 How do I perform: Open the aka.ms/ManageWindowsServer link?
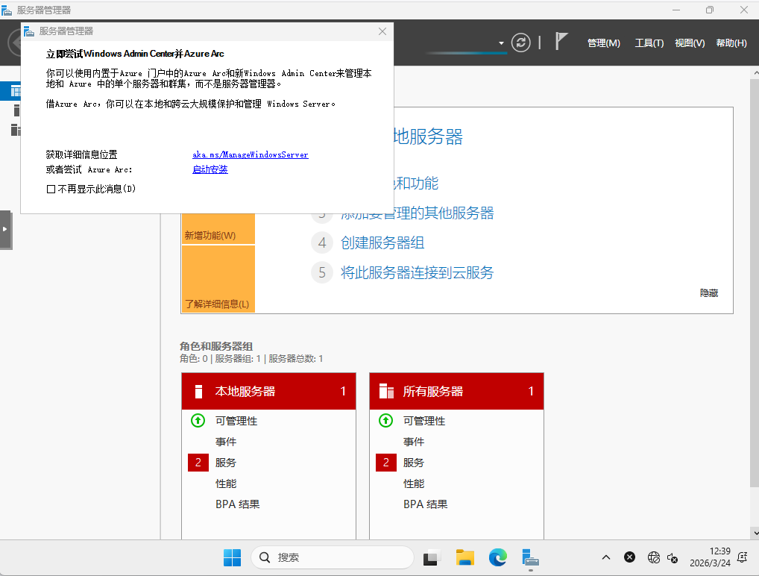(x=250, y=154)
